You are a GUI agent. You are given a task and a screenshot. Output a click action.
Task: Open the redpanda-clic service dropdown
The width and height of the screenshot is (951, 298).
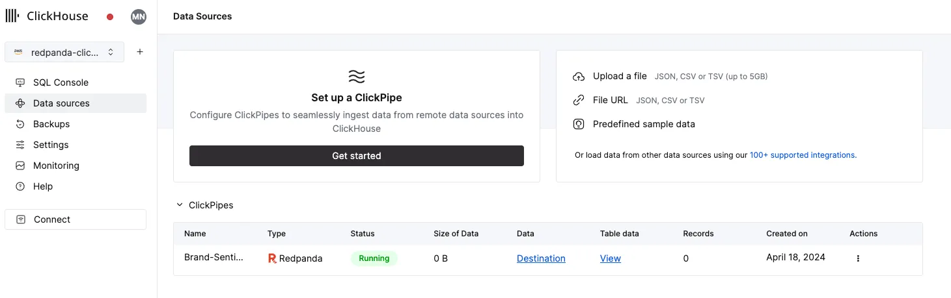point(64,52)
